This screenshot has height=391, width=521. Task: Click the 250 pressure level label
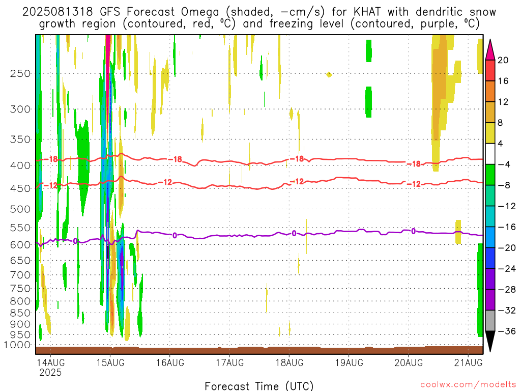pyautogui.click(x=20, y=73)
